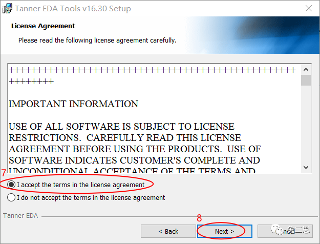
Task: Click the Tanner EDA setup title bar icon
Action: (x=8, y=9)
